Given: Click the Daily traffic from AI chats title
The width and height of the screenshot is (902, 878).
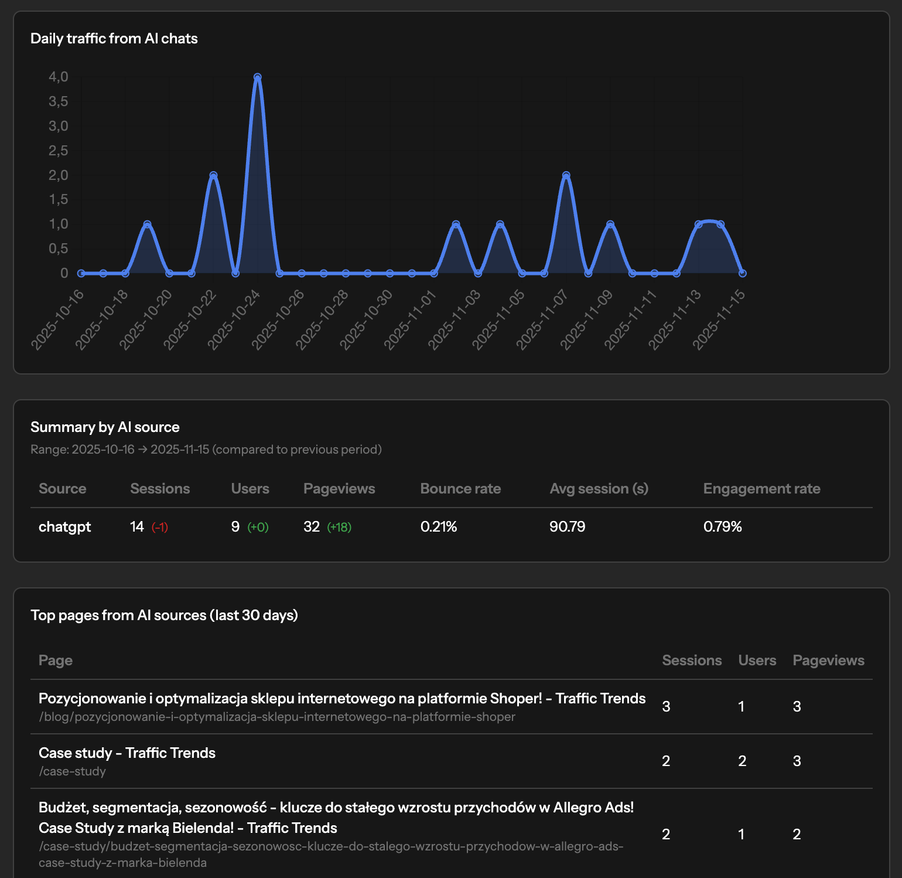Looking at the screenshot, I should (x=114, y=39).
